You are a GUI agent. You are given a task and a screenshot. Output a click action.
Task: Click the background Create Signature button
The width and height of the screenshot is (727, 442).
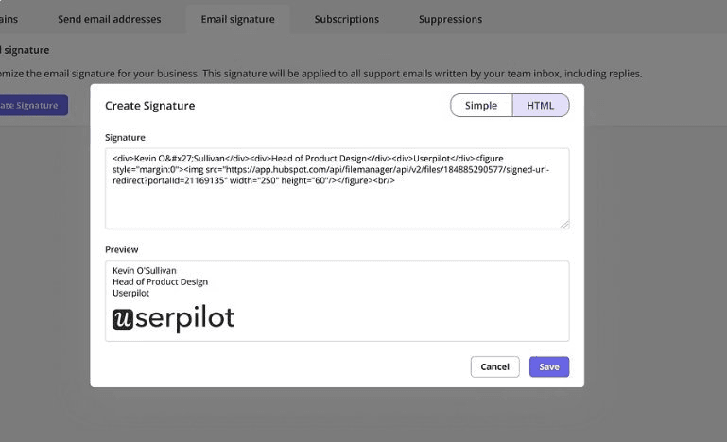point(32,106)
